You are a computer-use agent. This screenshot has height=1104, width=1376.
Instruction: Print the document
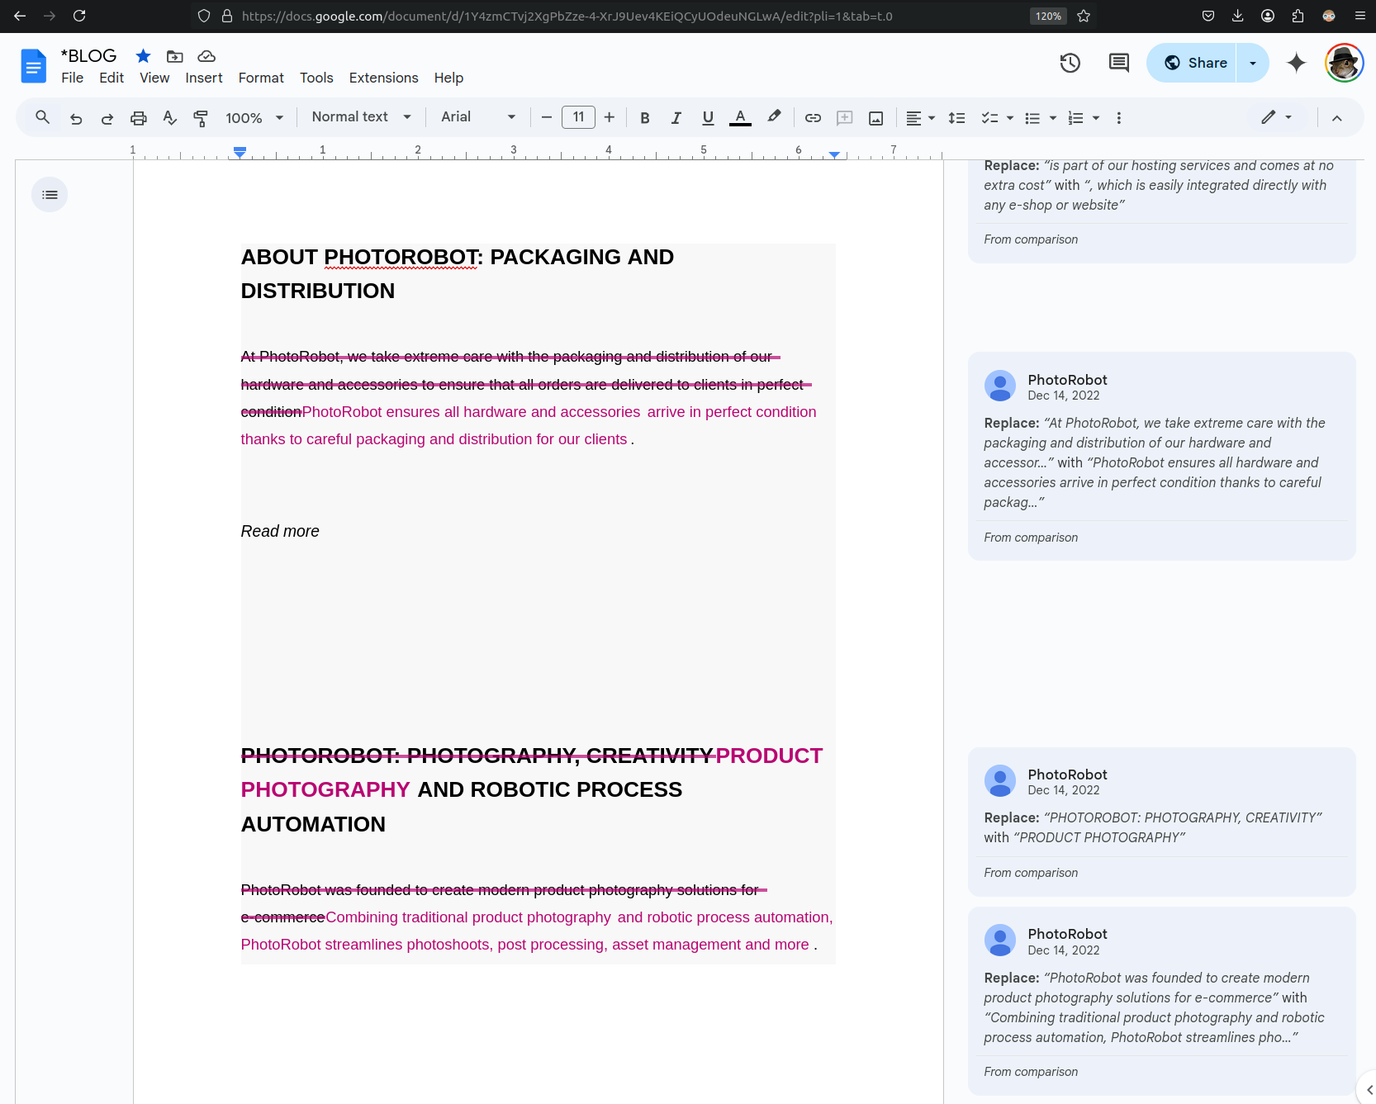tap(139, 118)
